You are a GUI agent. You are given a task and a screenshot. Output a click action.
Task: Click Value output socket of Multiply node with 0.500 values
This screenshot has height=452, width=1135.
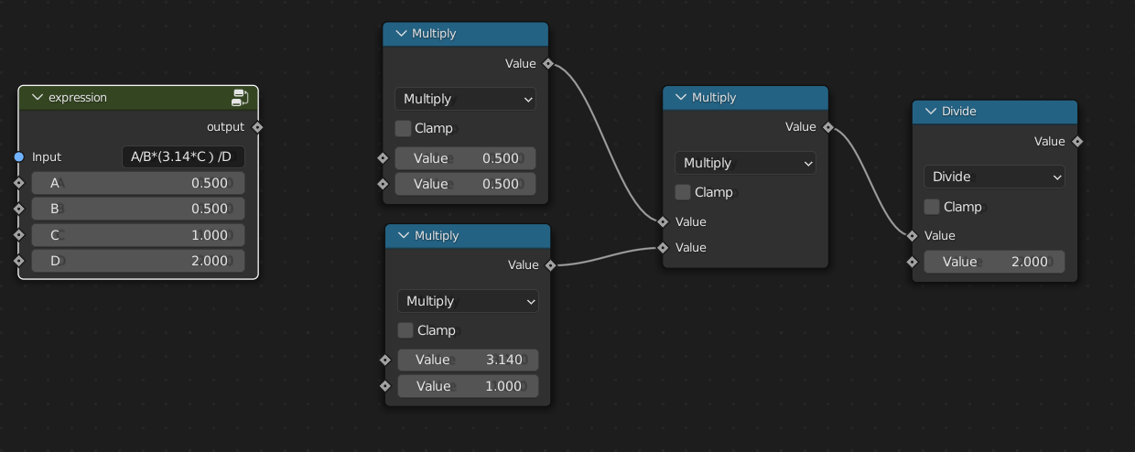(x=547, y=63)
